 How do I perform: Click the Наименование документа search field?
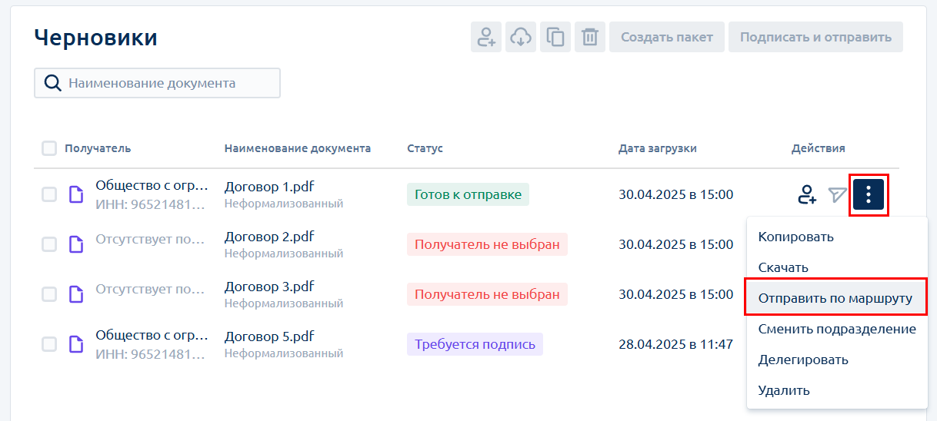(x=157, y=83)
